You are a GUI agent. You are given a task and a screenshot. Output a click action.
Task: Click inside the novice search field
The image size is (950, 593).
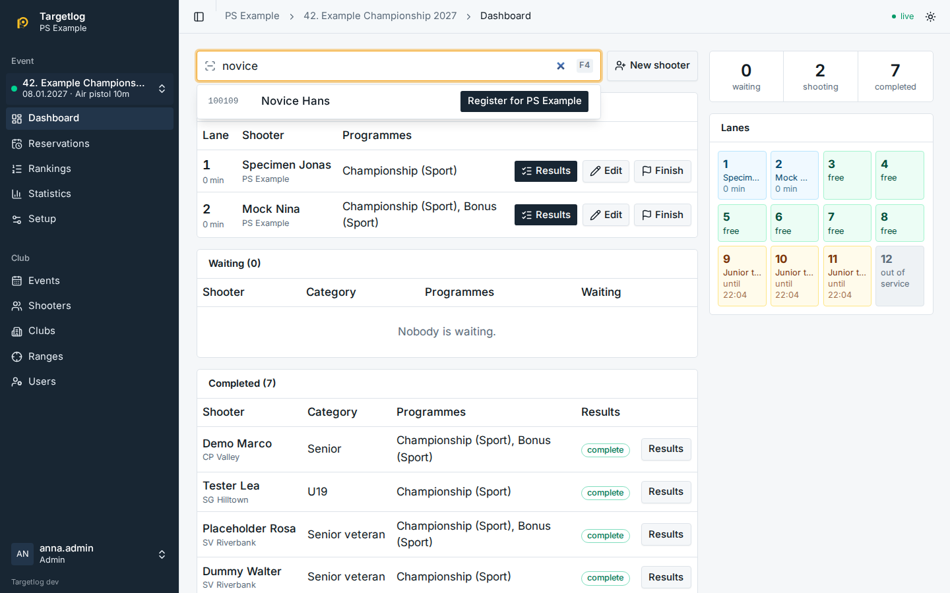point(385,66)
